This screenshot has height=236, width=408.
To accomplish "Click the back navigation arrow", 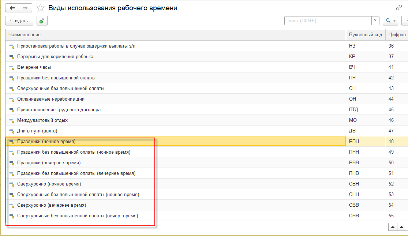I will pos(12,8).
